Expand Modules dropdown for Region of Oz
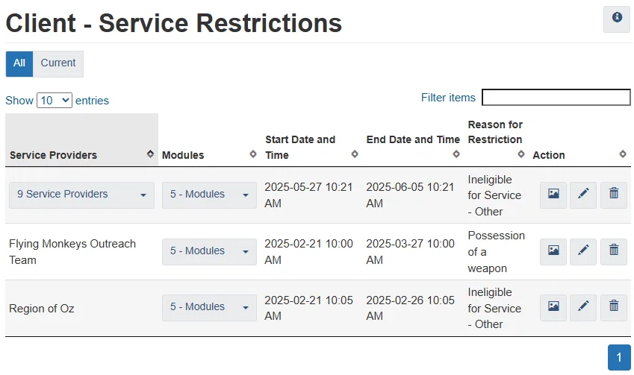The image size is (634, 375). (x=209, y=307)
